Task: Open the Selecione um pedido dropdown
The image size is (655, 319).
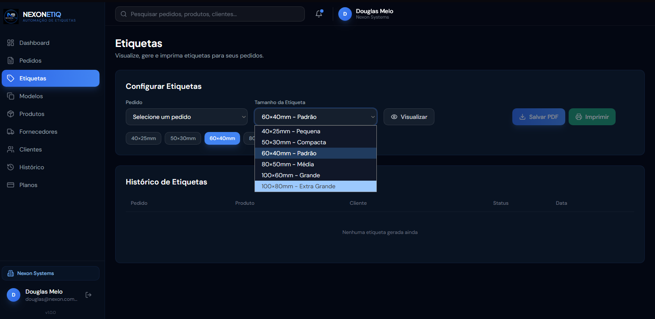Action: [x=187, y=117]
